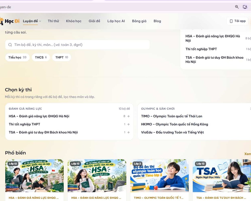This screenshot has height=201, width=251.
Task: Click the zoom magnifier icon in address bar
Action: click(237, 7)
